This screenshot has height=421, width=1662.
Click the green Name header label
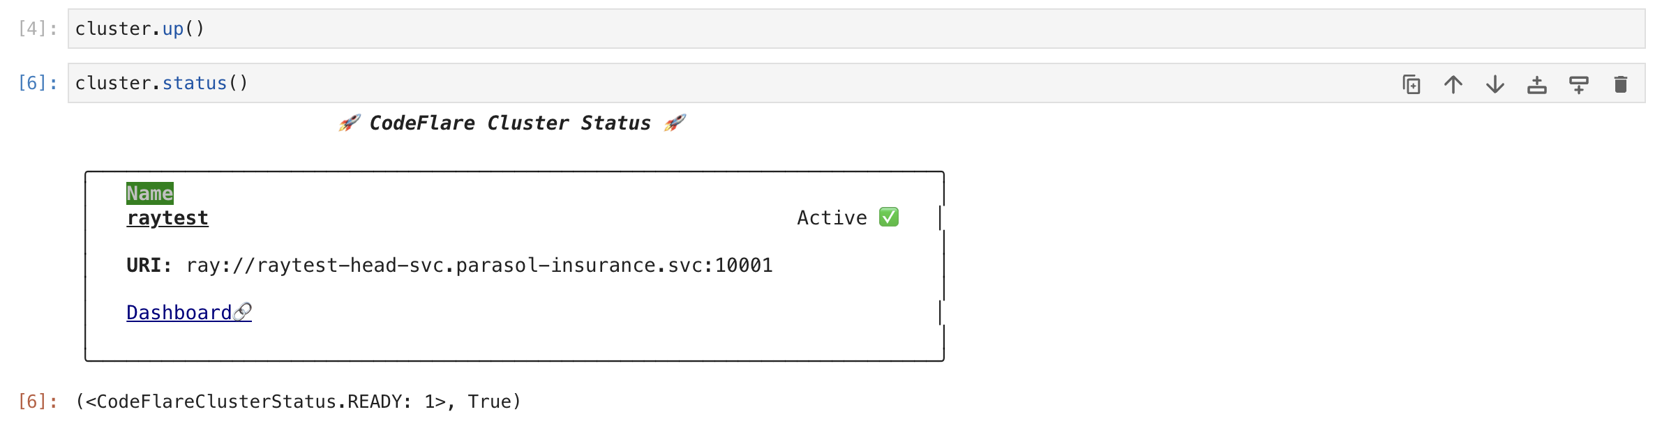(150, 193)
